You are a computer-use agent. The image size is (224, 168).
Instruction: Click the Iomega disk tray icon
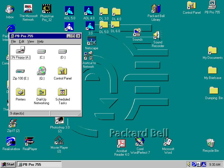(194, 164)
